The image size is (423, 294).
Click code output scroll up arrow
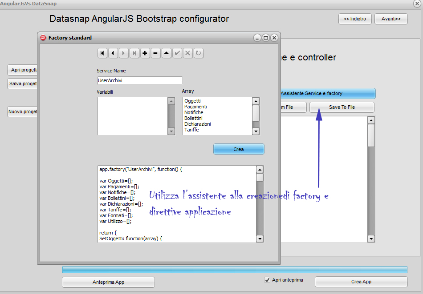260,170
